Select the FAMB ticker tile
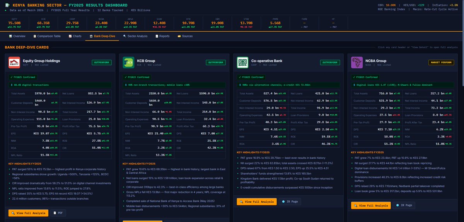The image size is (464, 222). point(304,23)
